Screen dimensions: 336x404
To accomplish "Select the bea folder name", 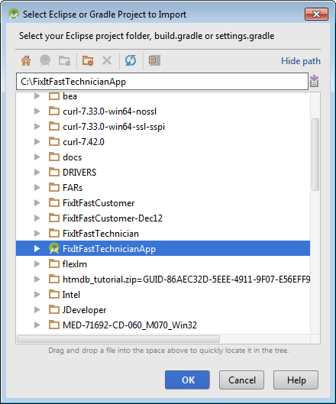I will (x=69, y=96).
